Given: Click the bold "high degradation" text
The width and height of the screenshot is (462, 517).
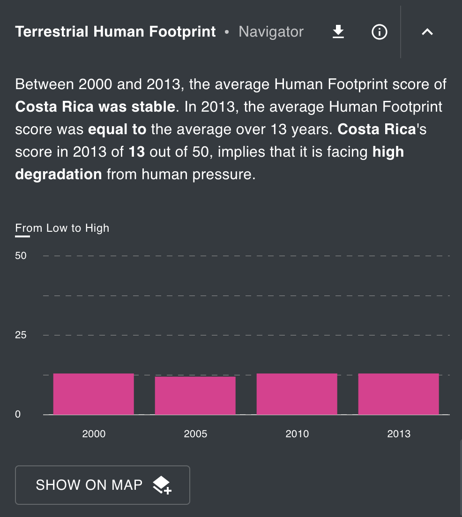Looking at the screenshot, I should [x=59, y=175].
